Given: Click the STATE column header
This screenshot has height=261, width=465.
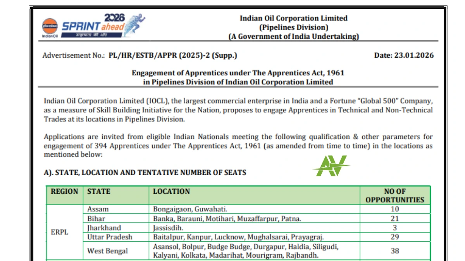Looking at the screenshot, I should click(x=99, y=191).
